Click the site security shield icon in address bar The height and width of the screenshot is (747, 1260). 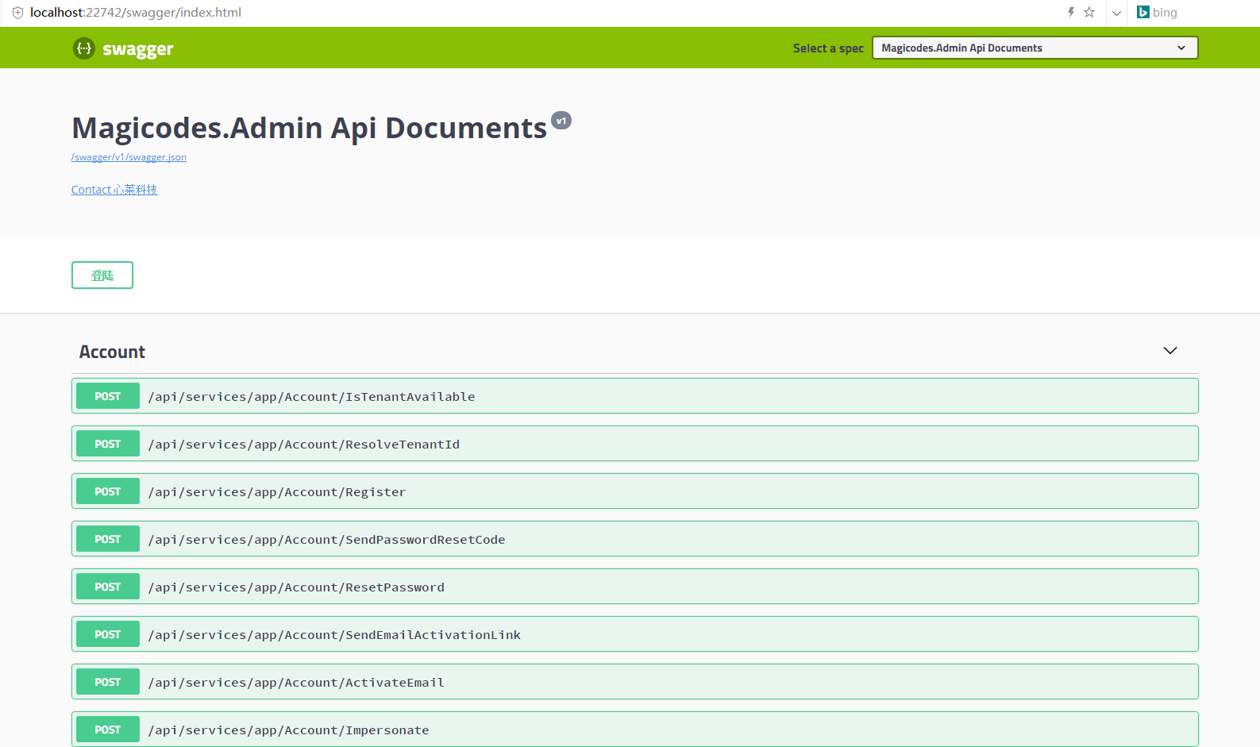17,13
